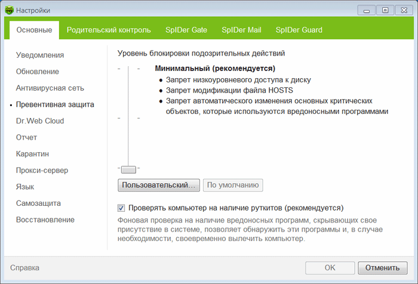Go to Восстановление section

(45, 220)
